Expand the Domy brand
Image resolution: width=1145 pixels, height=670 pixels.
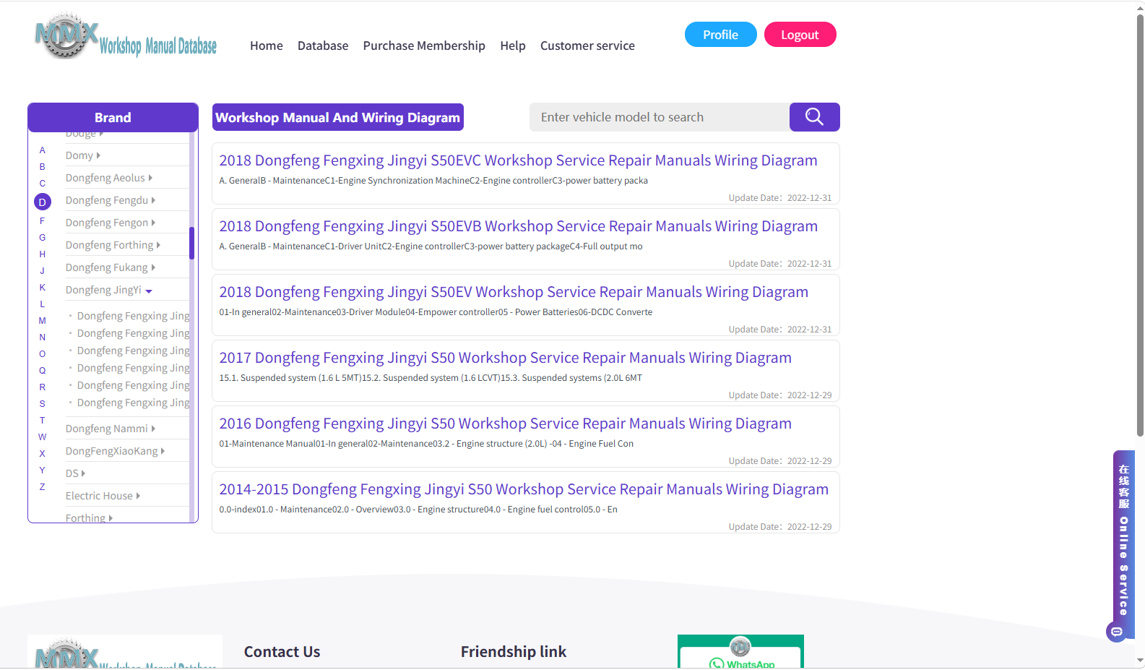[x=83, y=155]
